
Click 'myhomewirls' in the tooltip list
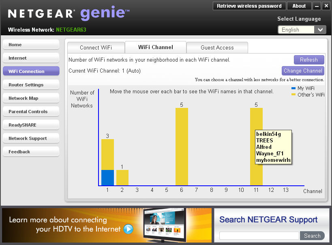point(273,160)
